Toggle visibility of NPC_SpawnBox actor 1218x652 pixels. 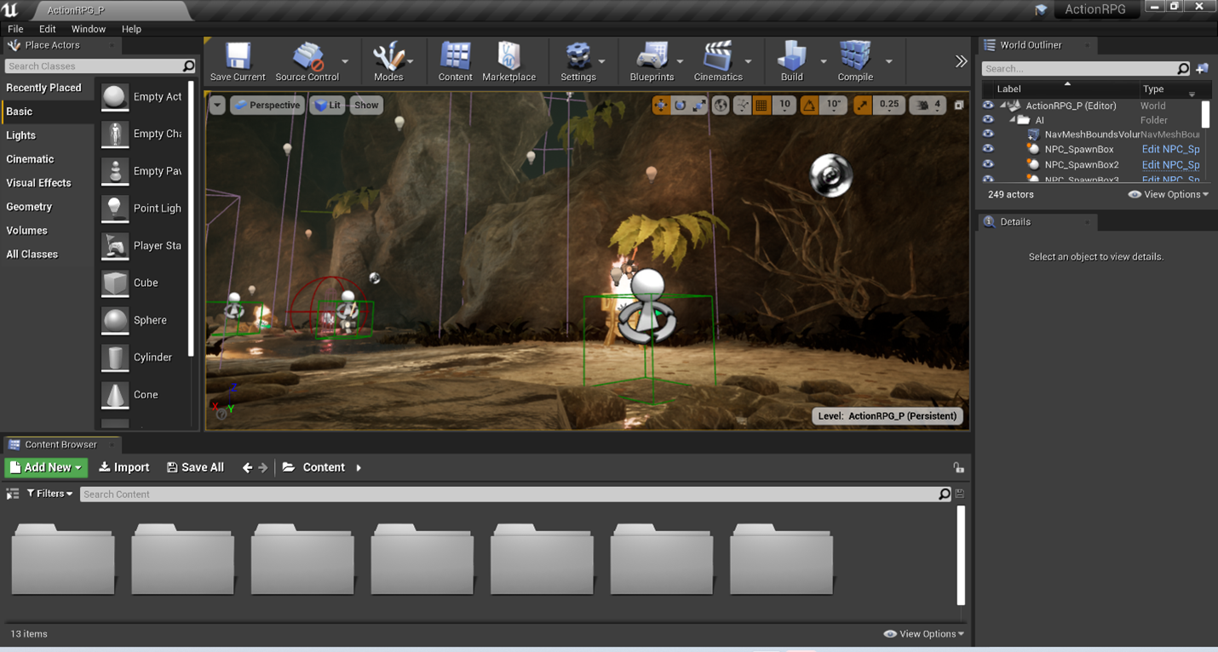[988, 149]
